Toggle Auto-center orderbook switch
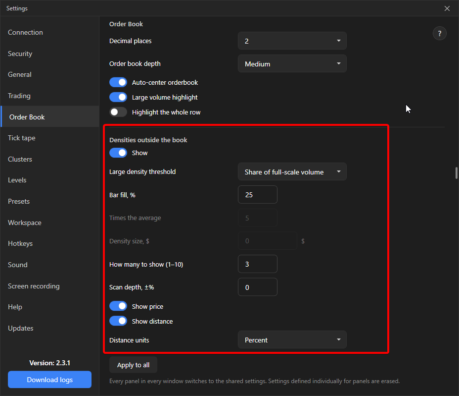The width and height of the screenshot is (459, 396). pos(118,82)
